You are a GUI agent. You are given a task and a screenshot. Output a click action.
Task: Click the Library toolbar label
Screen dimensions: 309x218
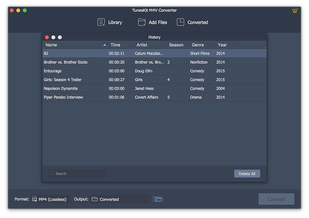click(x=115, y=22)
